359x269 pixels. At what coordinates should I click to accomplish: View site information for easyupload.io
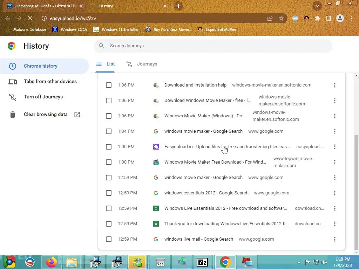[x=44, y=18]
